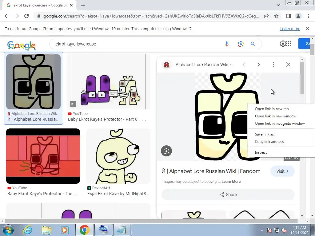The width and height of the screenshot is (315, 236).
Task: Toggle the browser side panel icon
Action: [x=289, y=16]
